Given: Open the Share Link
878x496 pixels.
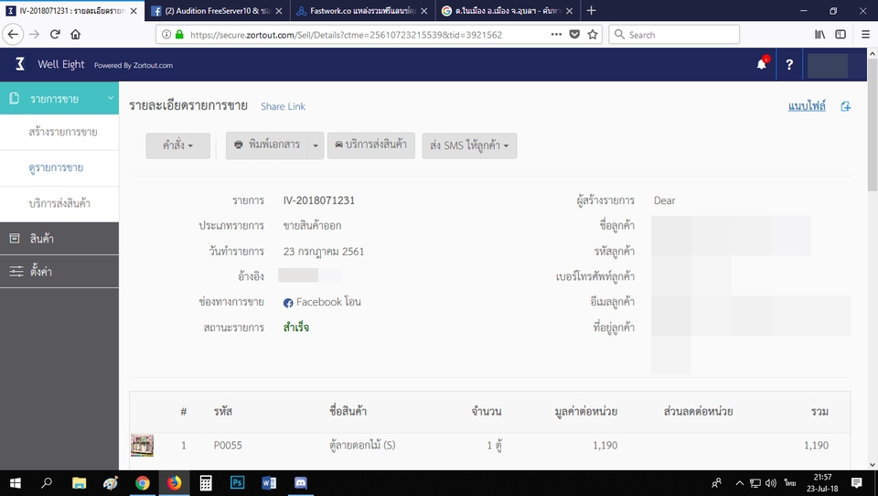Looking at the screenshot, I should tap(283, 106).
